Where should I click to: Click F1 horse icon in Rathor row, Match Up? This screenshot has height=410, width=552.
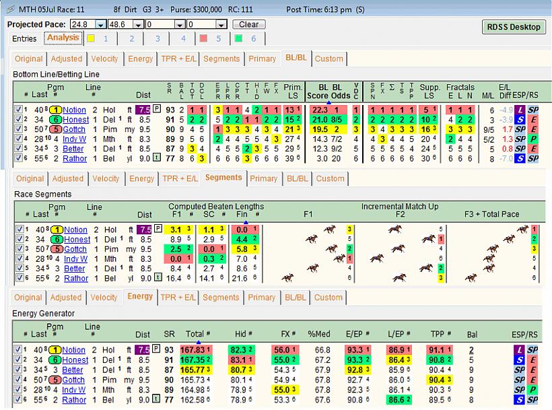coord(287,278)
